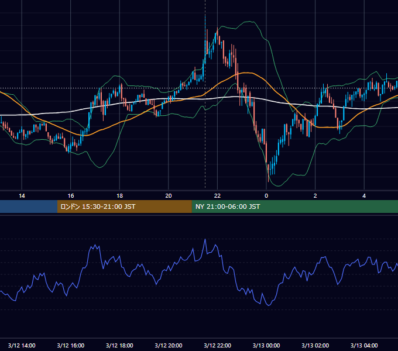Click the 3/12 18:00 indicator axis label
The width and height of the screenshot is (398, 351).
point(119,345)
